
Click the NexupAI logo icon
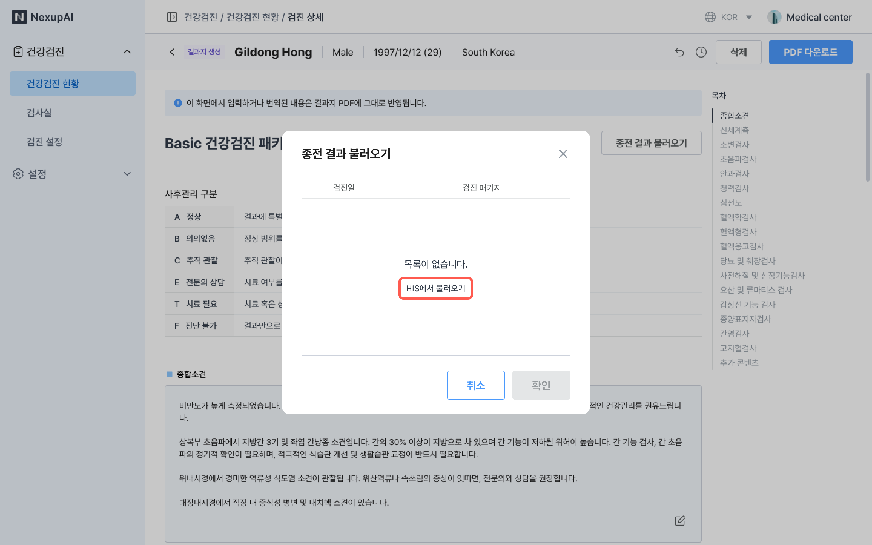pos(19,17)
